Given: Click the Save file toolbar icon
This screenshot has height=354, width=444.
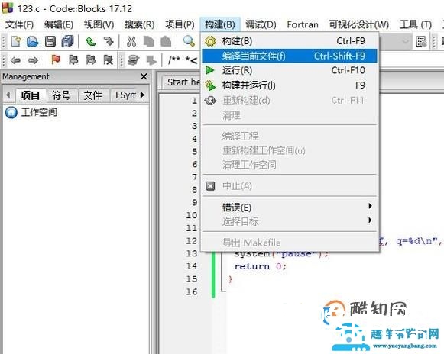Looking at the screenshot, I should (50, 41).
